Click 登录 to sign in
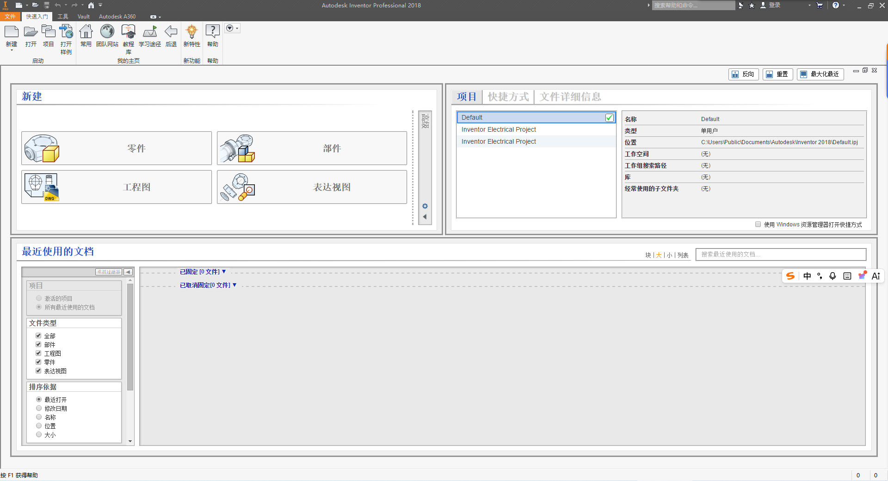This screenshot has height=481, width=888. tap(774, 6)
